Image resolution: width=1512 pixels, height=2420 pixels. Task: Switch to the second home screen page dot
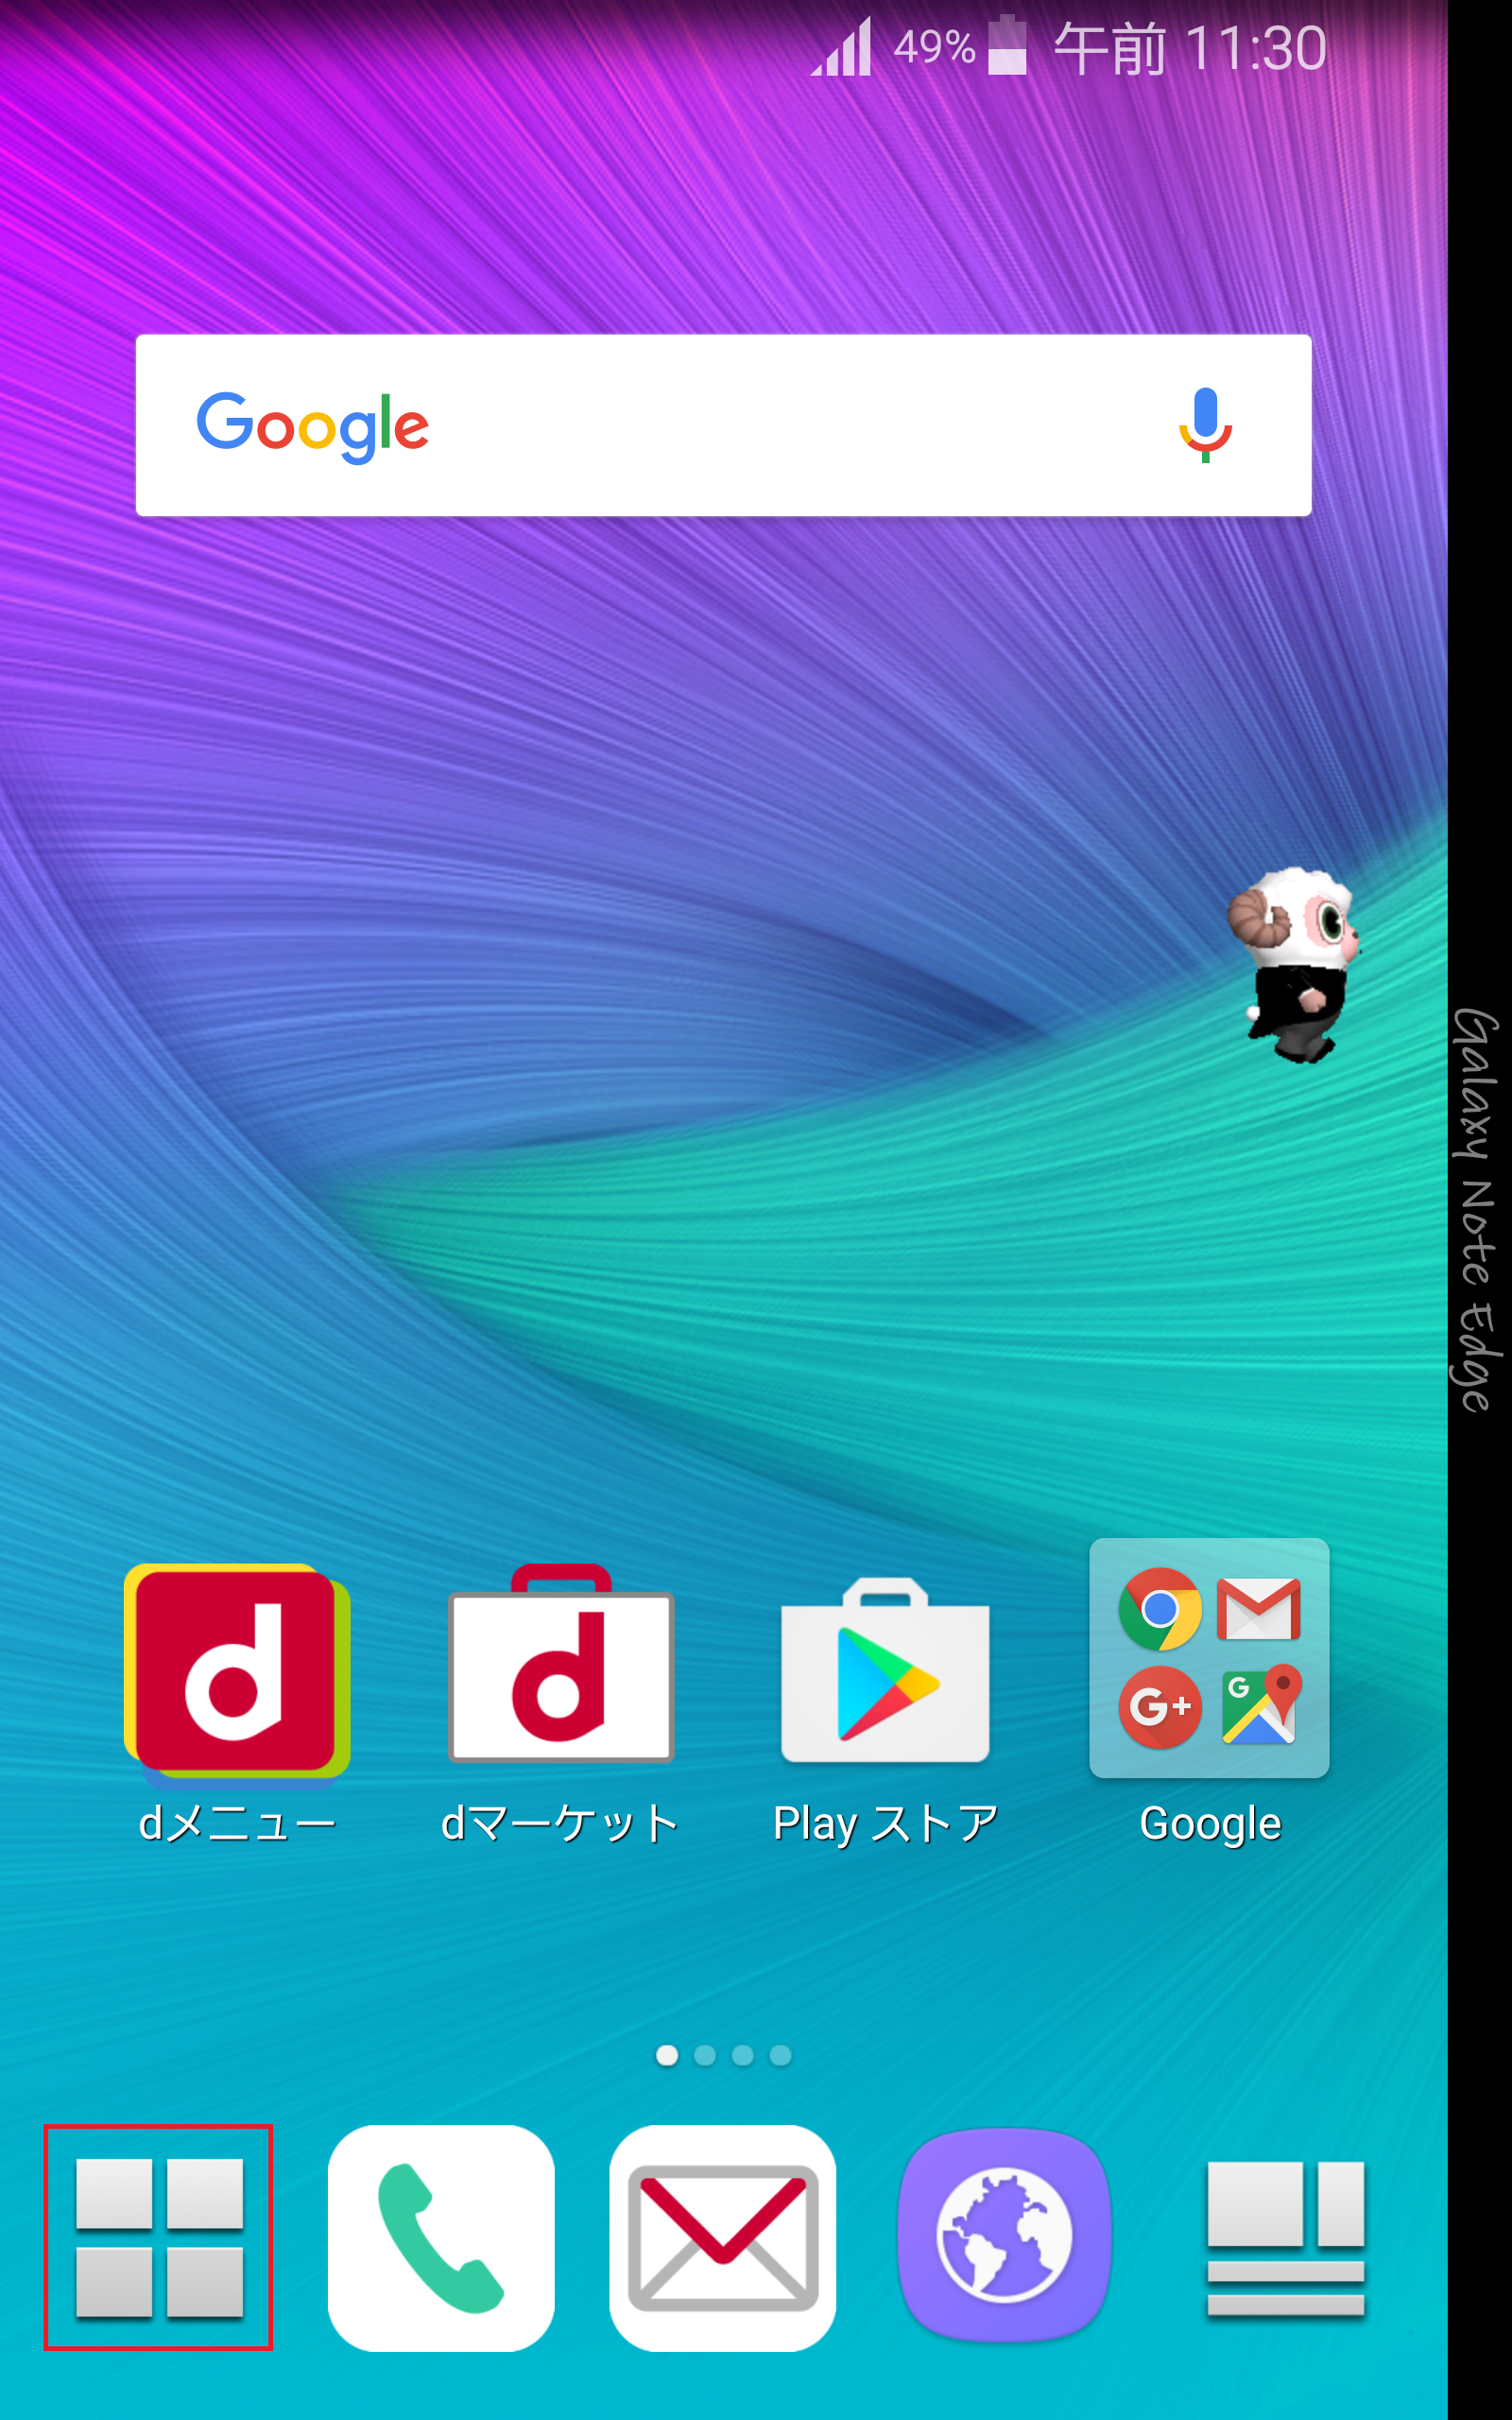click(705, 2056)
